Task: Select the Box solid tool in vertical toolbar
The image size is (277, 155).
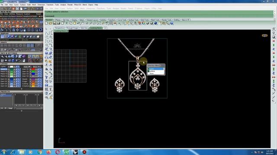Action: coord(46,53)
